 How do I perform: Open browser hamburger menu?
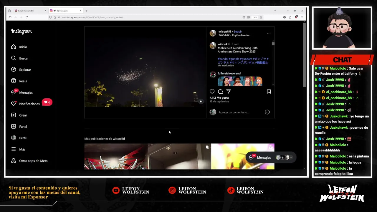[x=302, y=17]
